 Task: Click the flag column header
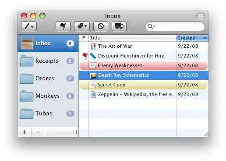pyautogui.click(x=84, y=38)
